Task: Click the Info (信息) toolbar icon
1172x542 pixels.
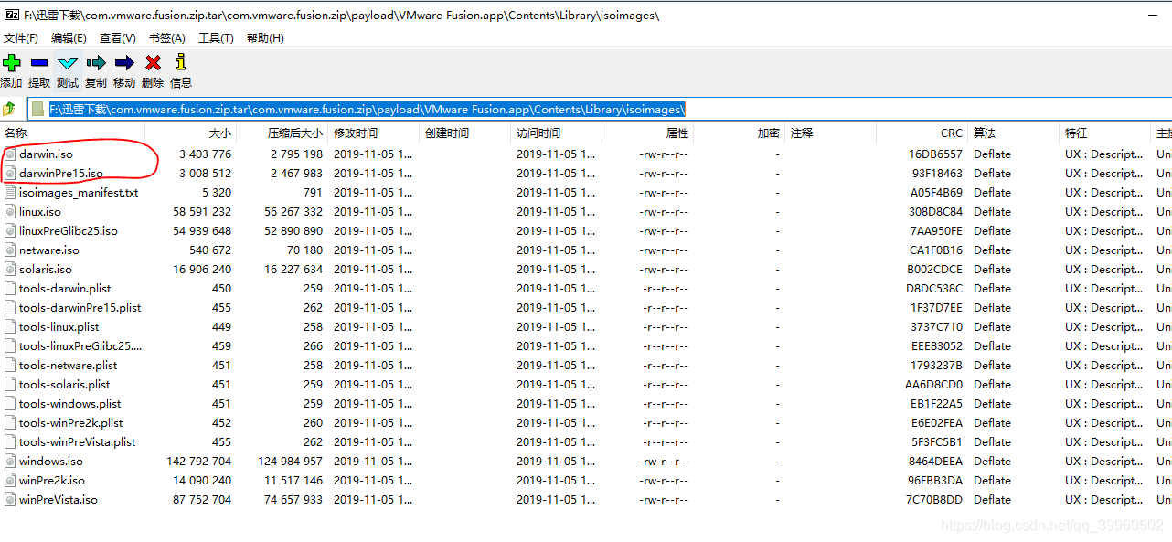Action: (x=181, y=62)
